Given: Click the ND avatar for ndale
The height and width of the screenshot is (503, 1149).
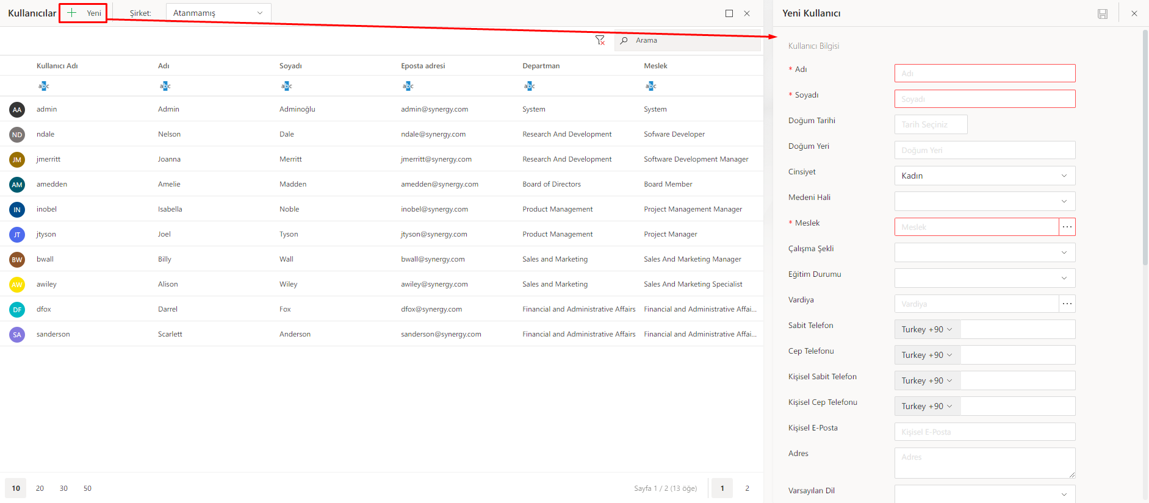Looking at the screenshot, I should tap(17, 135).
